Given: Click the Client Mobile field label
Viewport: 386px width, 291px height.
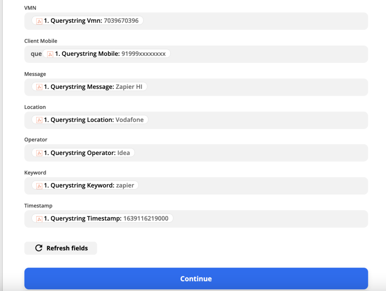Looking at the screenshot, I should point(41,41).
